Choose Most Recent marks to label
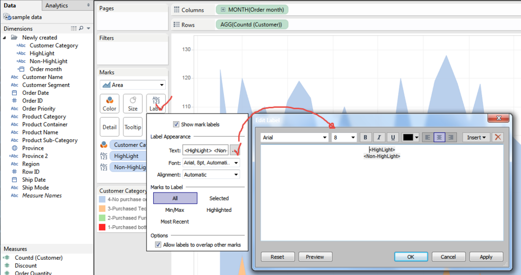This screenshot has height=275, width=521. [x=175, y=222]
